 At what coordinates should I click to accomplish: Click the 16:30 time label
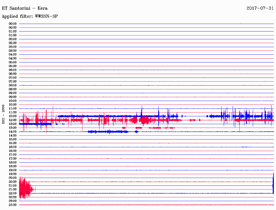[x=13, y=151]
